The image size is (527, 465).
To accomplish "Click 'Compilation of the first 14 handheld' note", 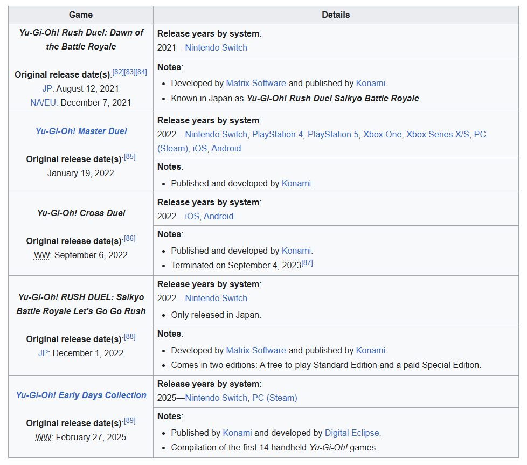I will coord(274,448).
